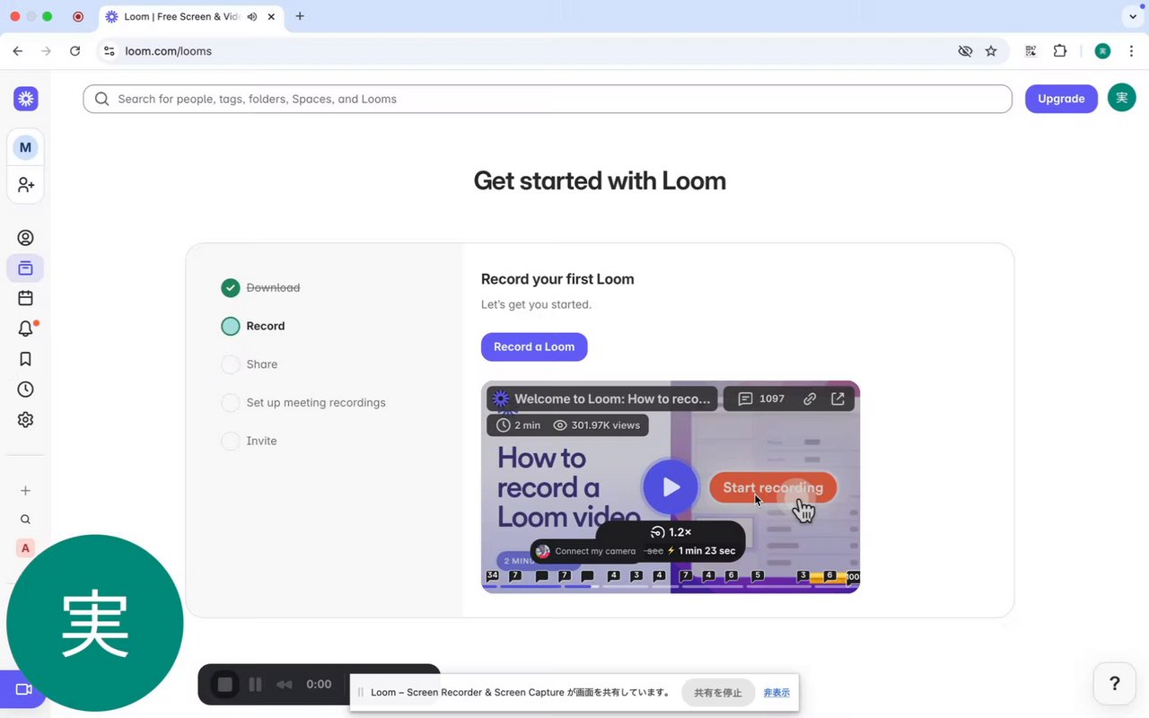Pause the recording in the control bar
The height and width of the screenshot is (718, 1149).
pyautogui.click(x=255, y=685)
